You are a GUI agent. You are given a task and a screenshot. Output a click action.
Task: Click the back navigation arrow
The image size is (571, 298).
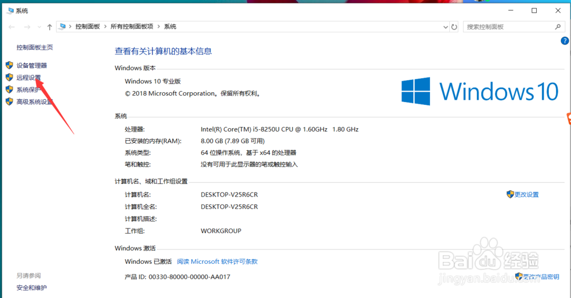[x=11, y=27]
